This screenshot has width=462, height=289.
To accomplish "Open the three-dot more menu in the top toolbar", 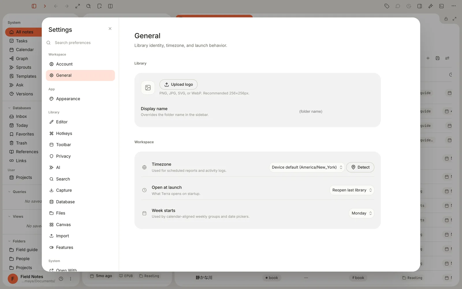I will [x=454, y=6].
